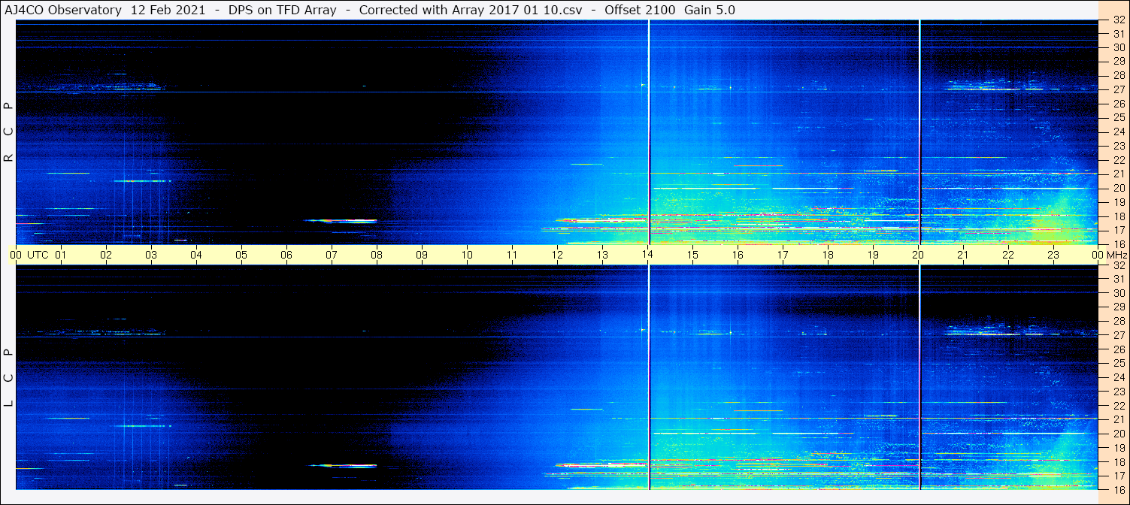This screenshot has width=1130, height=505.
Task: Click the white vertical line at 20 UTC in LCP
Action: (x=919, y=377)
